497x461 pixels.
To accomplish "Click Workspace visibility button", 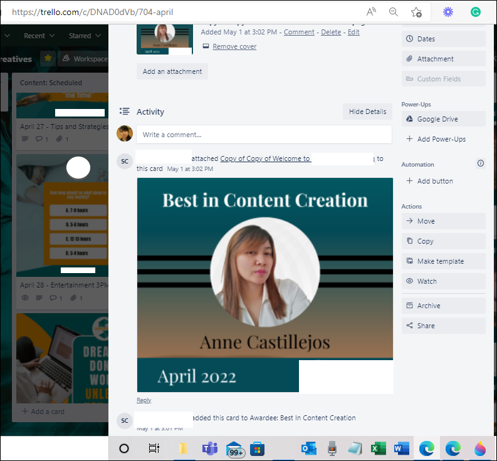I will coord(84,59).
